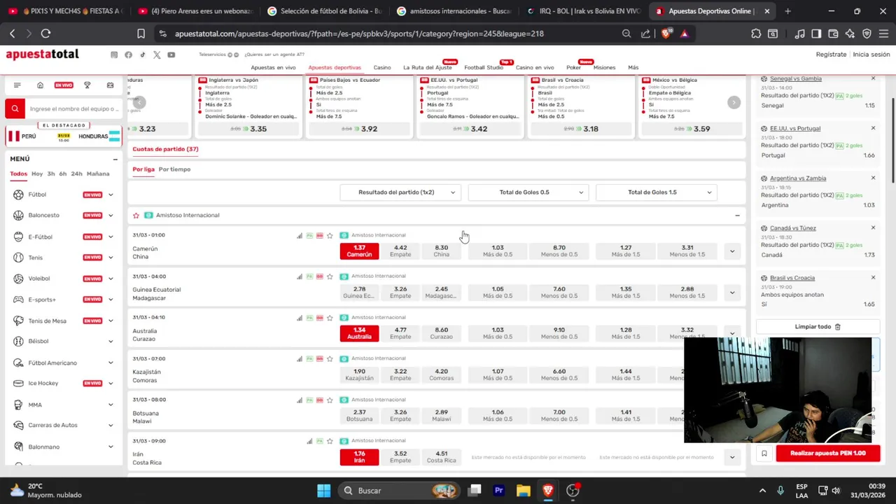Open the X (Twitter) social icon
This screenshot has height=504, width=896.
point(157,55)
